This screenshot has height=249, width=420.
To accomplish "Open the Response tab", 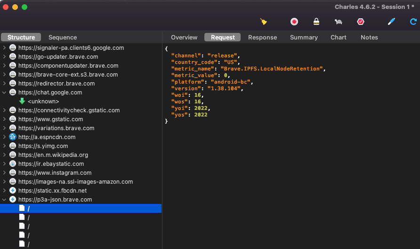I will [x=263, y=38].
